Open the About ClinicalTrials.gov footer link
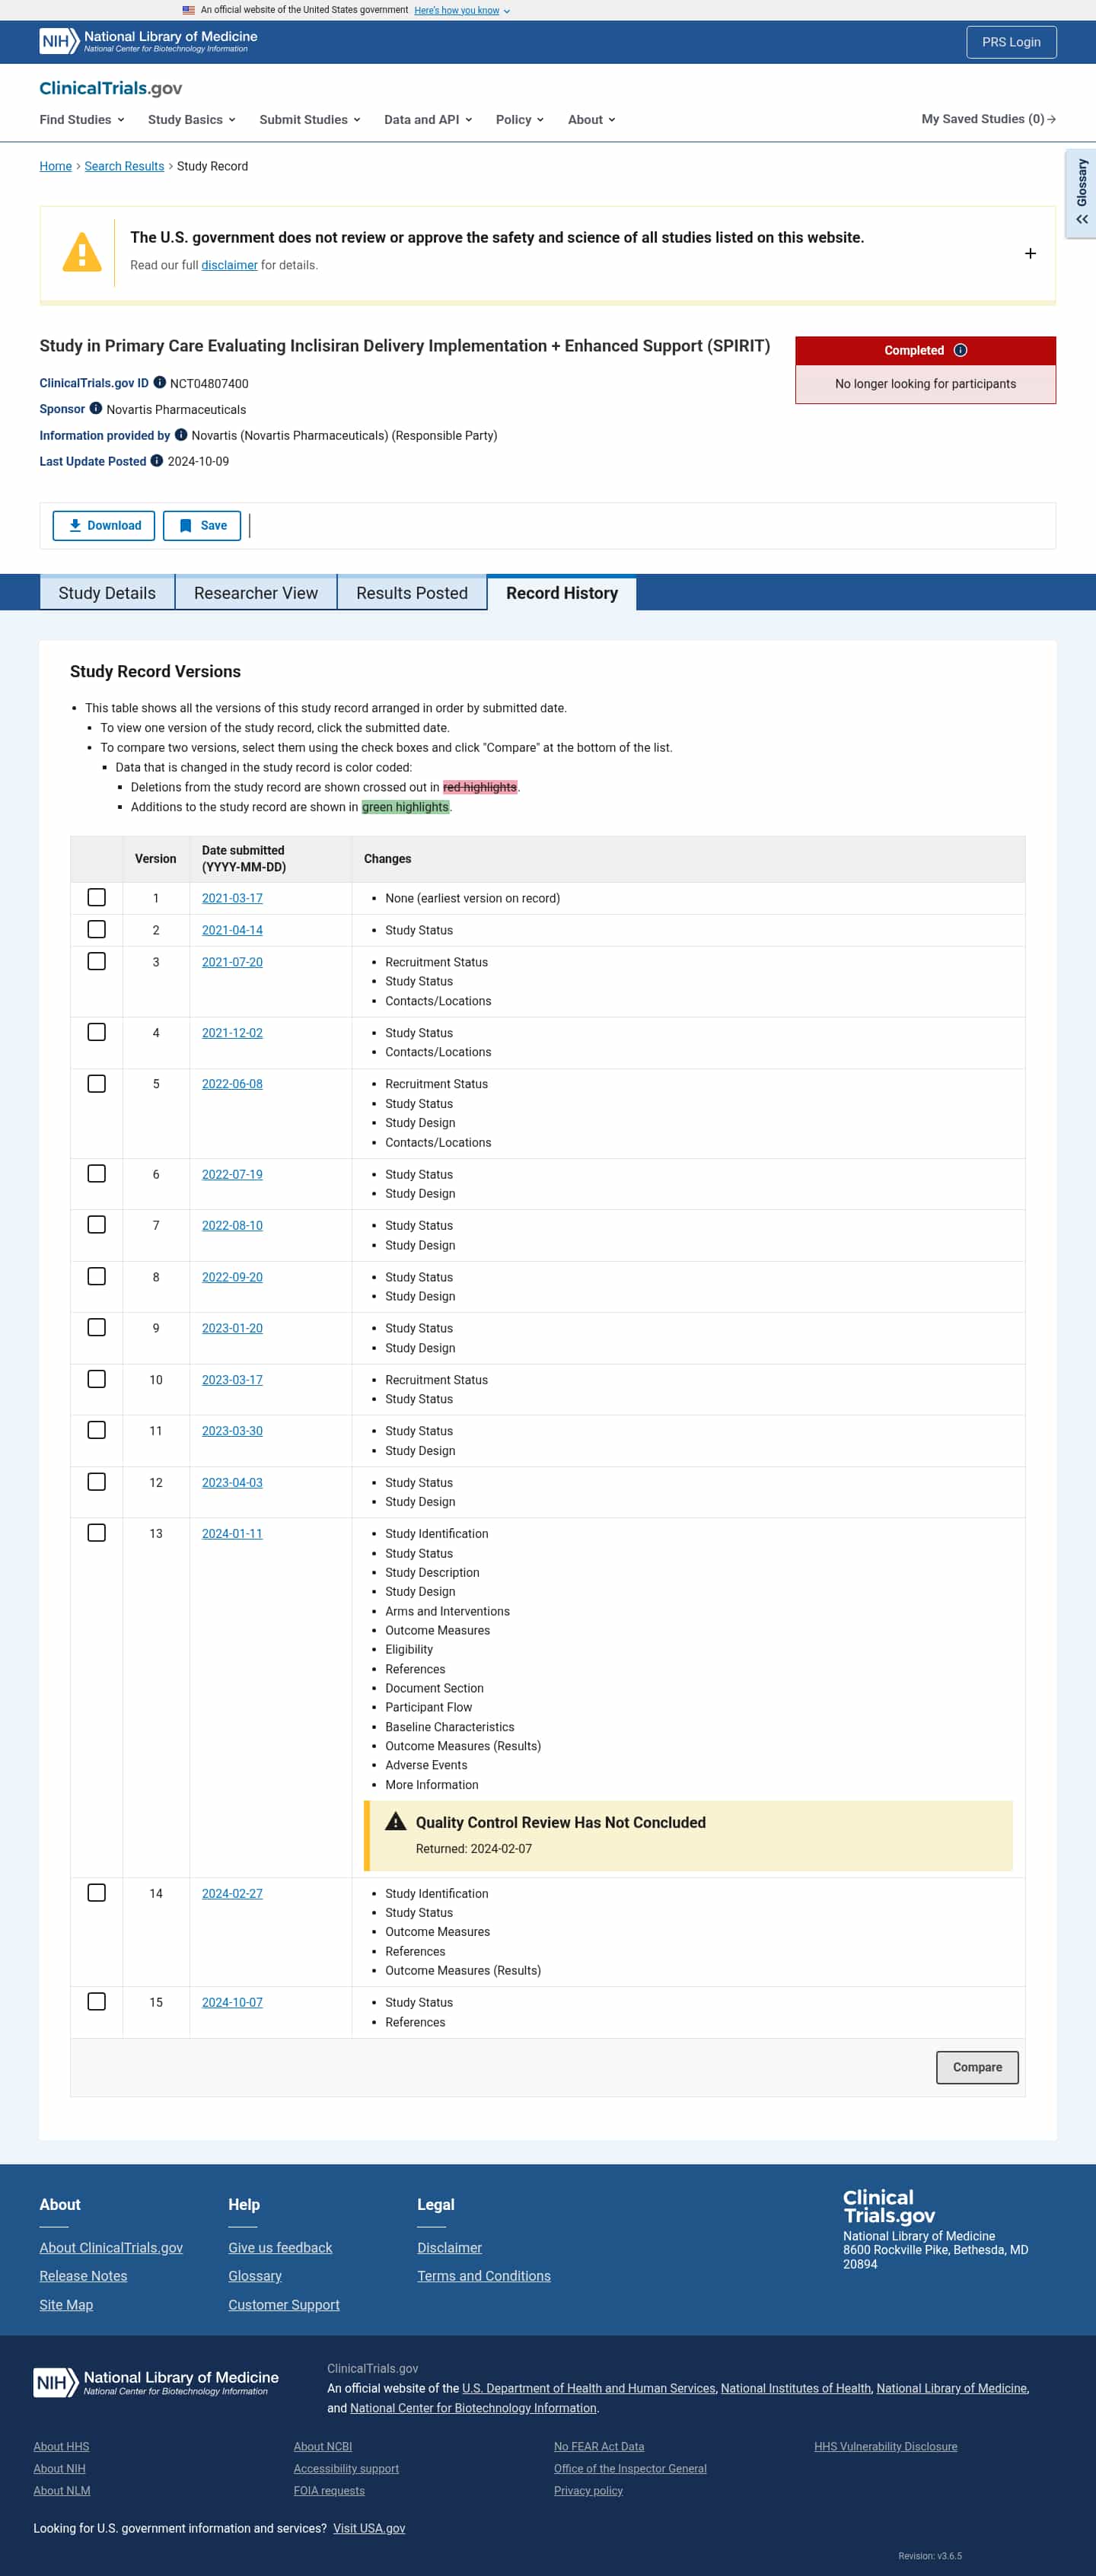The image size is (1096, 2576). pyautogui.click(x=111, y=2247)
